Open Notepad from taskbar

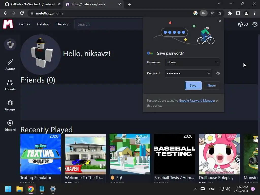(42, 189)
